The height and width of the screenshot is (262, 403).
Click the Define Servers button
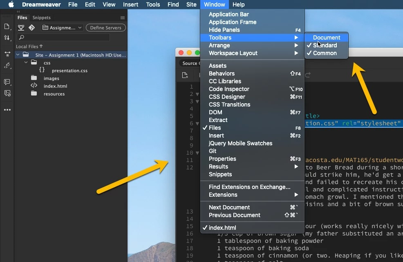[105, 28]
